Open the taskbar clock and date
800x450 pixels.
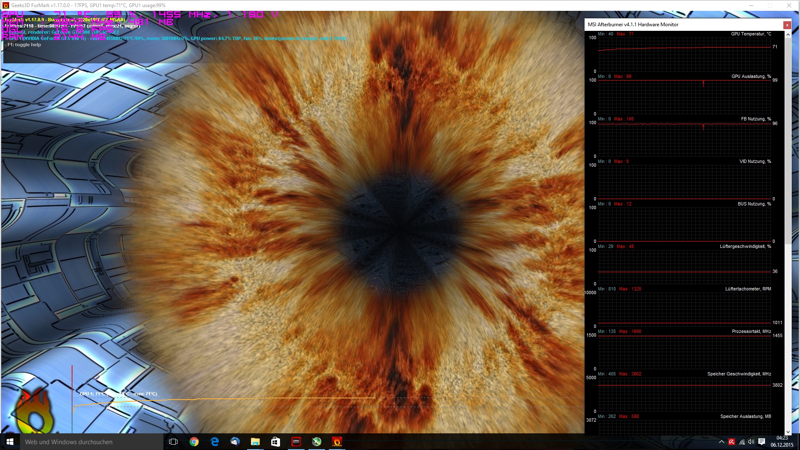click(782, 442)
